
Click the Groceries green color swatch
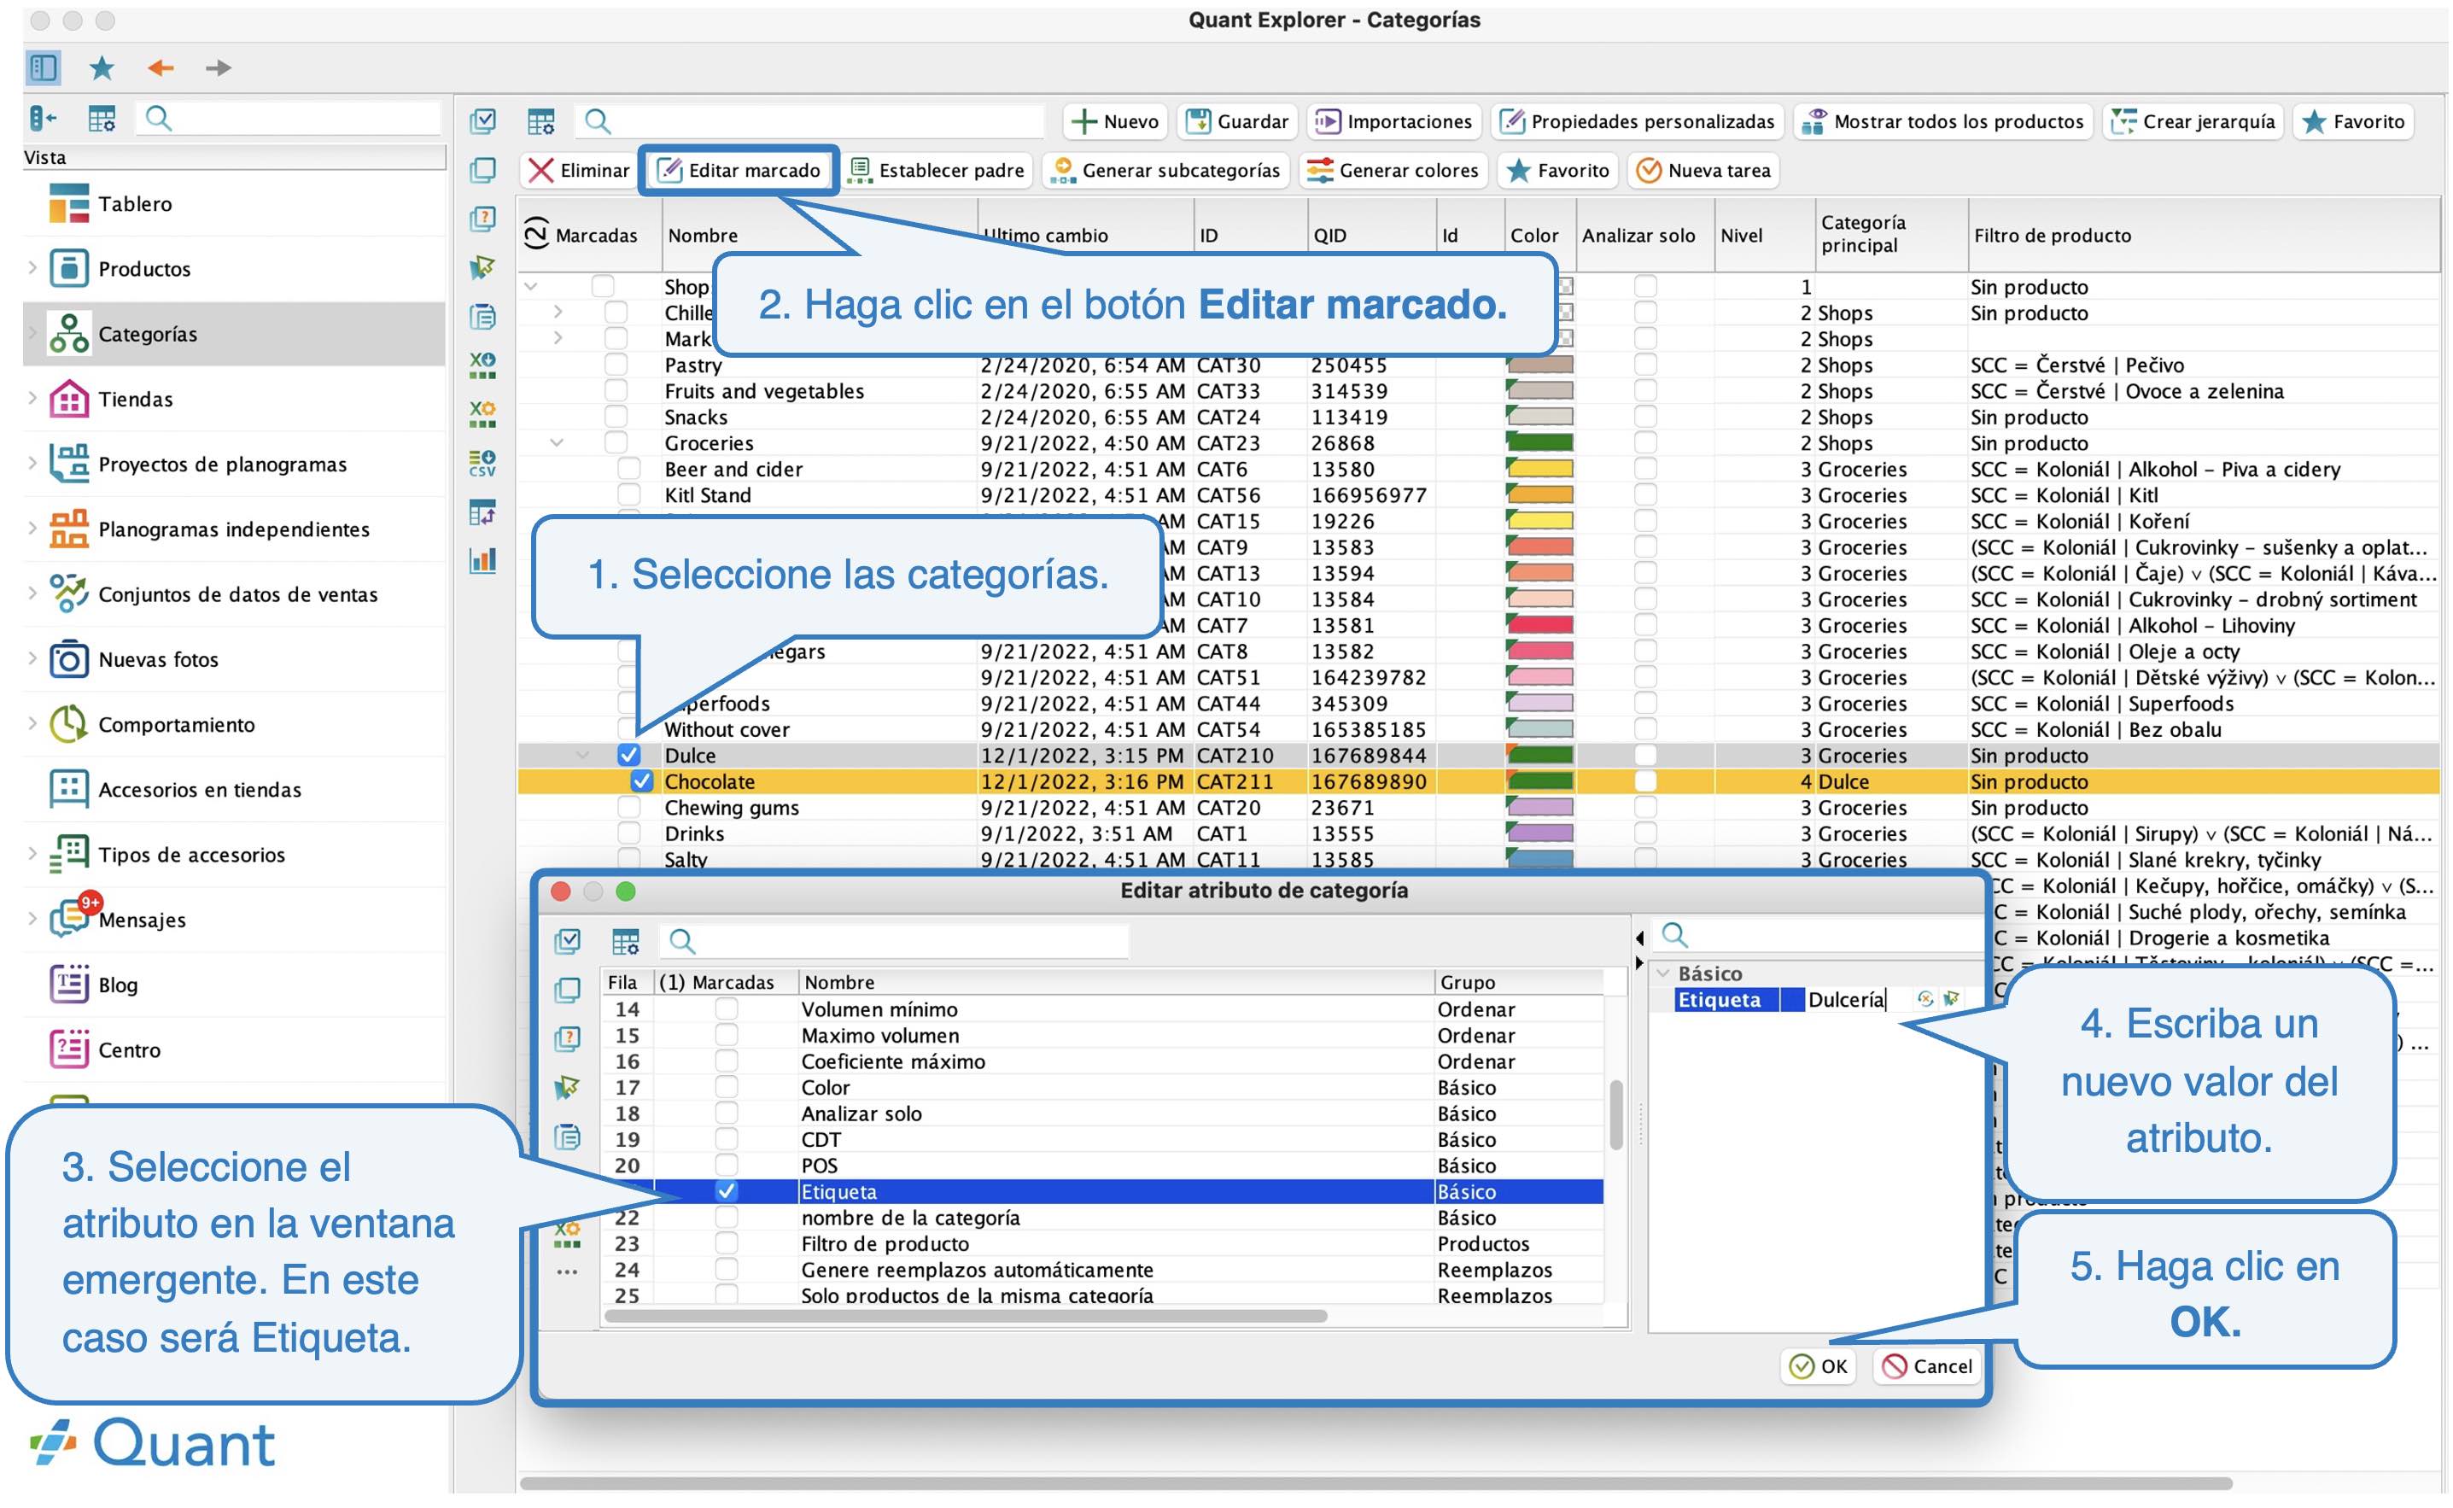pos(1539,443)
